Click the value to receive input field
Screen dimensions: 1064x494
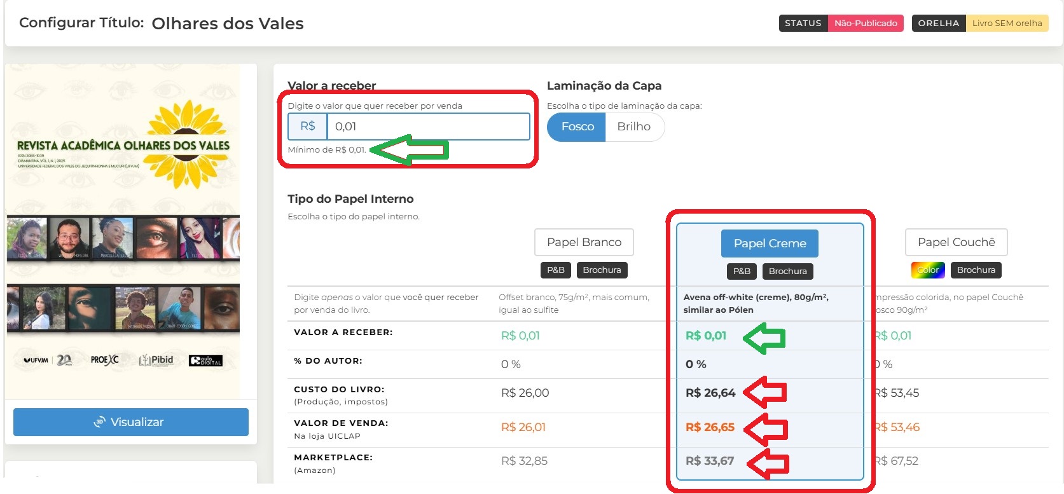pos(427,127)
